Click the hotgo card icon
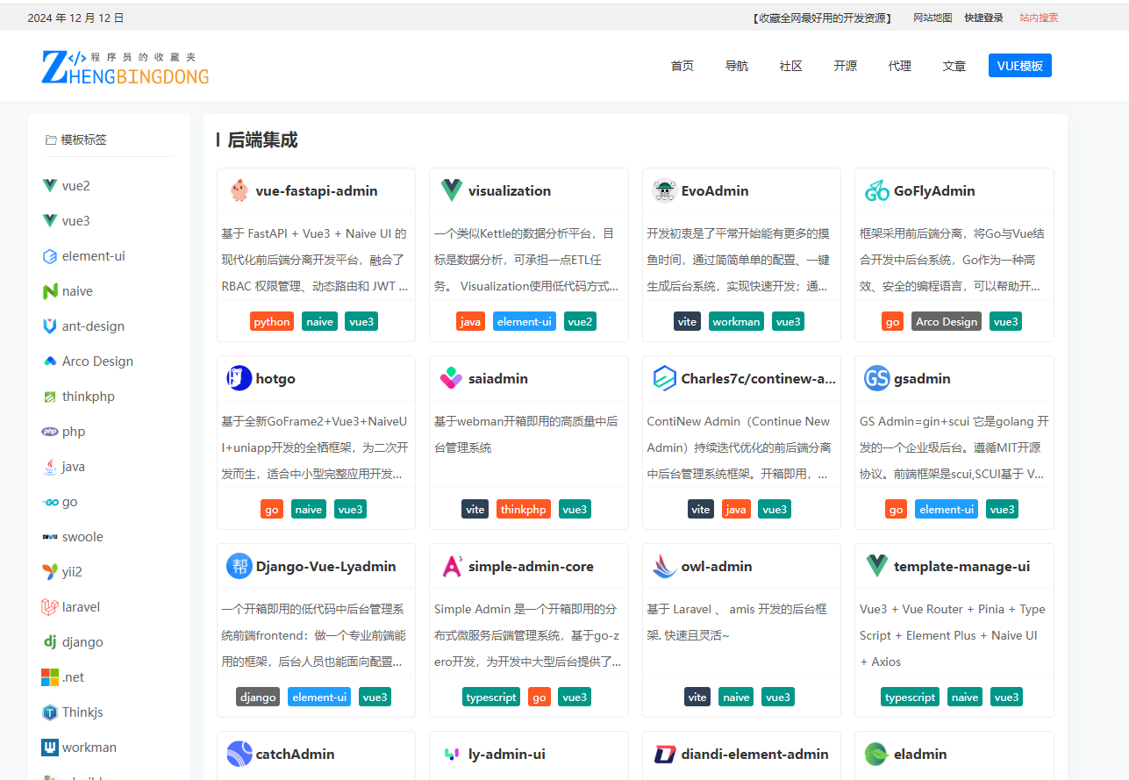Image resolution: width=1129 pixels, height=780 pixels. [239, 378]
